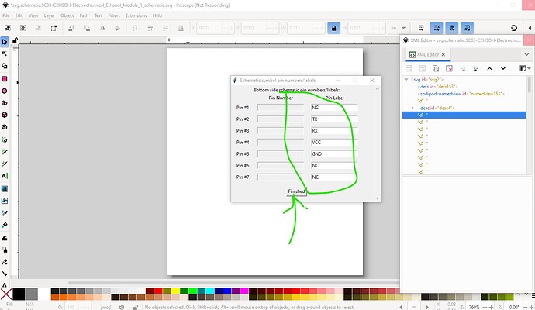The image size is (535, 310).
Task: Select the Selector arrow tool
Action: tap(5, 41)
